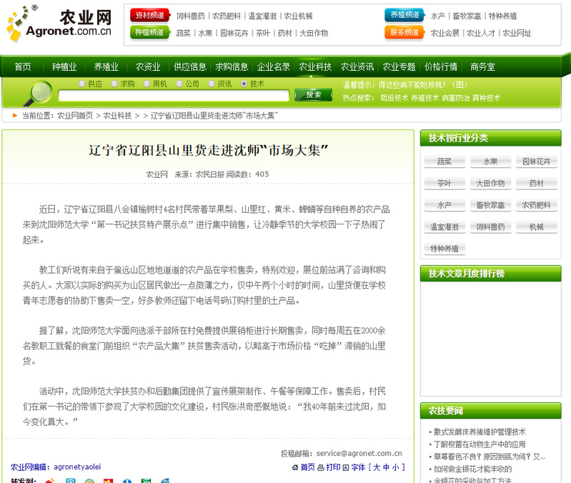571x483 pixels.
Task: Click the 特种养殖 category button in the sidebar
Action: tap(445, 249)
